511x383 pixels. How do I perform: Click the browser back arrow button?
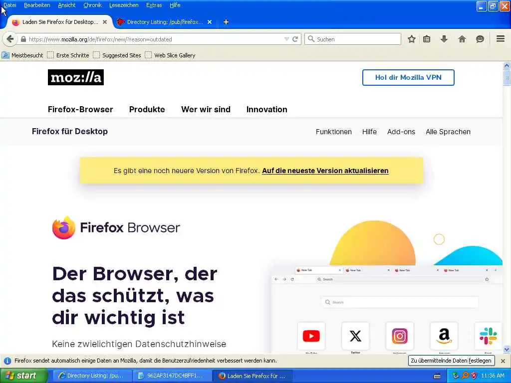coord(10,39)
